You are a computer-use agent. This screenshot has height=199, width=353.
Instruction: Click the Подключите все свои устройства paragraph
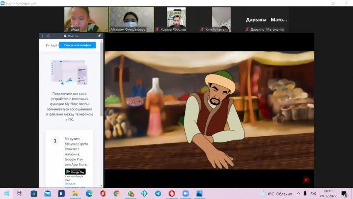coord(69,106)
